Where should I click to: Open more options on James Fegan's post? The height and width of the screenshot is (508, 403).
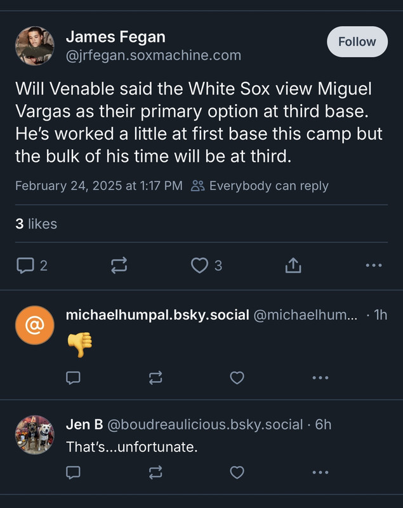(374, 265)
